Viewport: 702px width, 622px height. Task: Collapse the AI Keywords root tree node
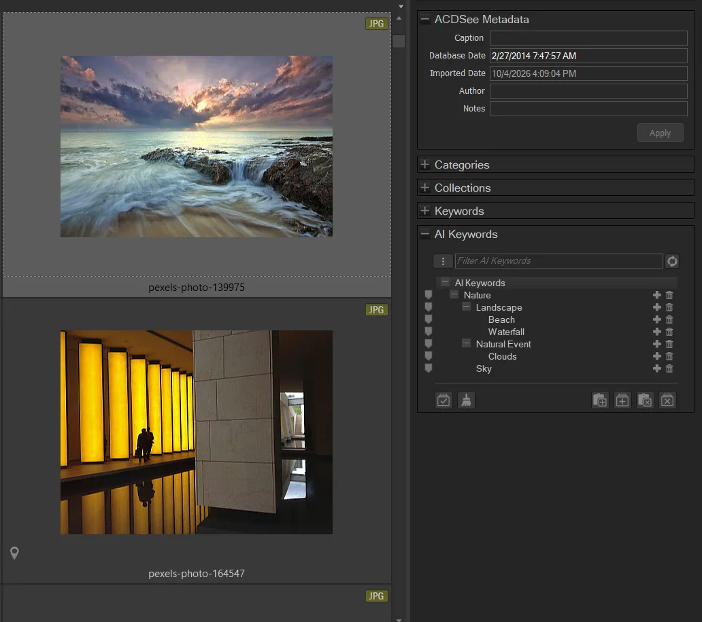[x=445, y=282]
